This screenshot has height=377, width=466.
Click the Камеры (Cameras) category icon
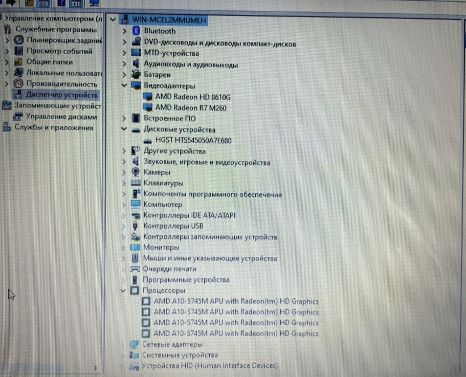click(135, 172)
